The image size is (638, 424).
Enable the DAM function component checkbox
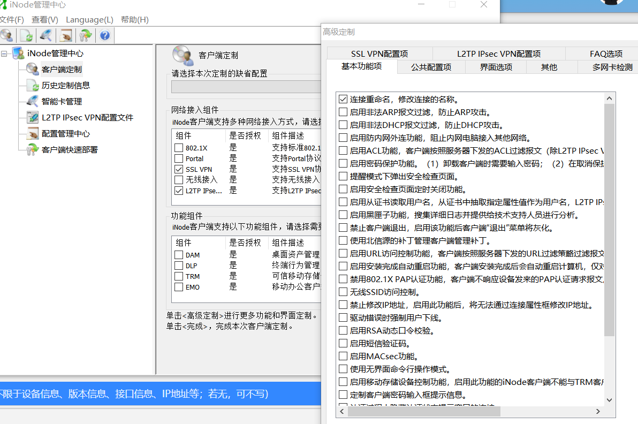pos(179,255)
